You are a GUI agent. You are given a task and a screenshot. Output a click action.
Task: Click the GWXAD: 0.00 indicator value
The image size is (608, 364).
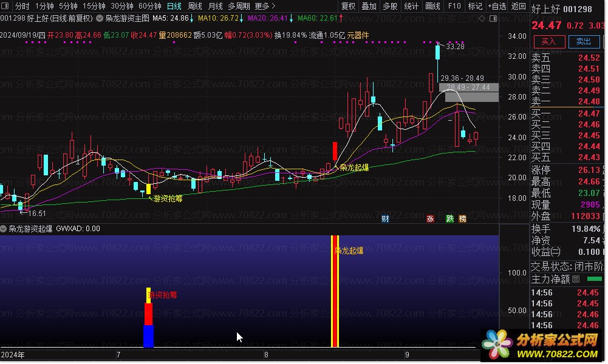coord(78,229)
